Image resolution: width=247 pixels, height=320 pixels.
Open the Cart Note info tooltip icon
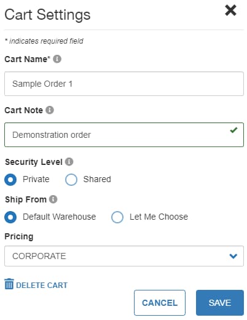tap(50, 110)
